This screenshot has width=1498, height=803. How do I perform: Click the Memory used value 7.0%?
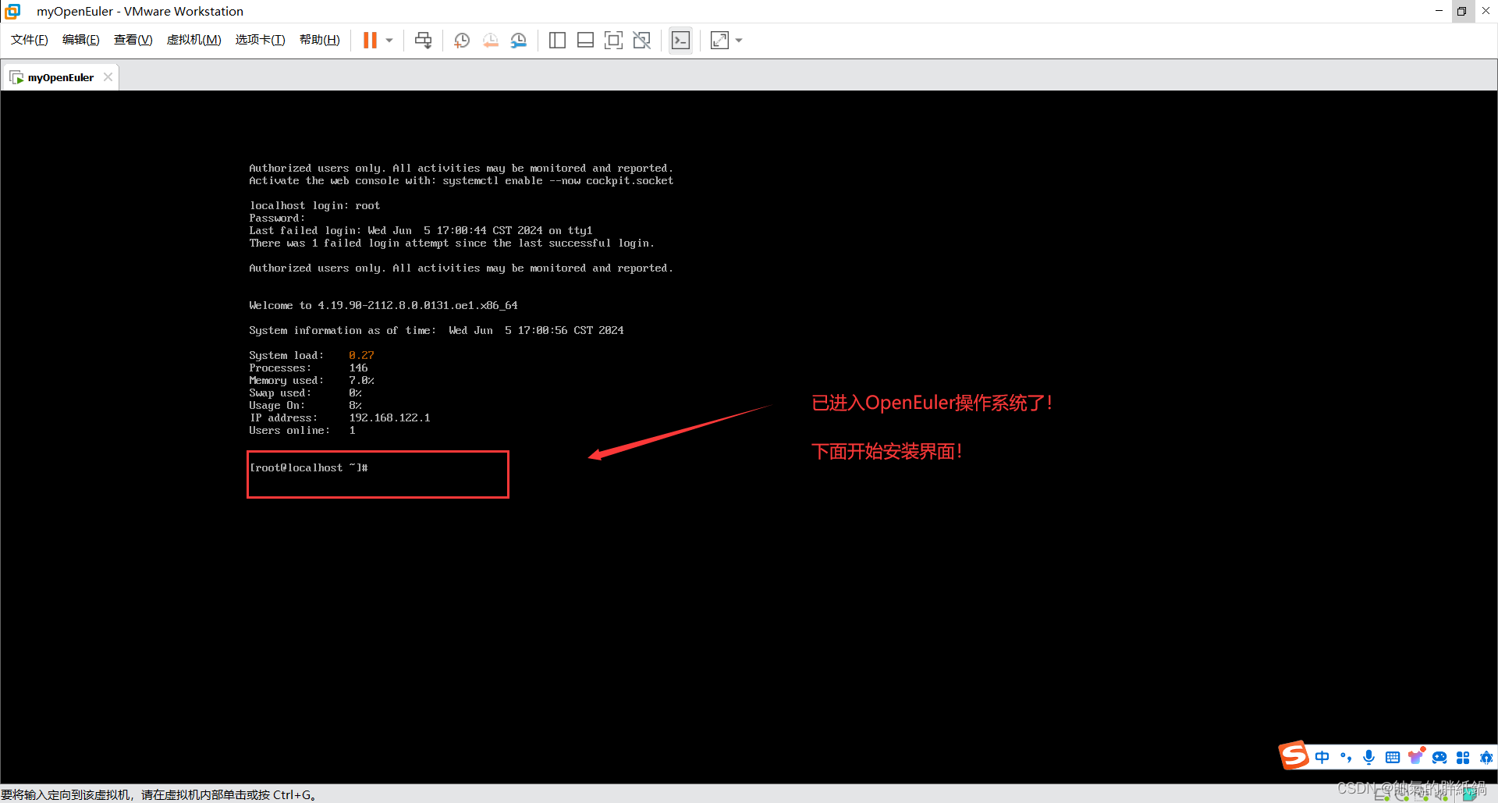coord(361,380)
